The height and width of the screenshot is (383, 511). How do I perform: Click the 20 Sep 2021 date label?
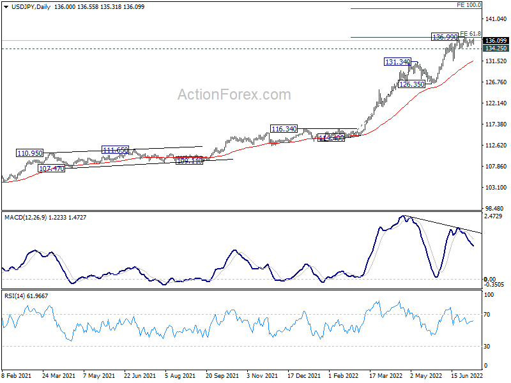coord(222,375)
